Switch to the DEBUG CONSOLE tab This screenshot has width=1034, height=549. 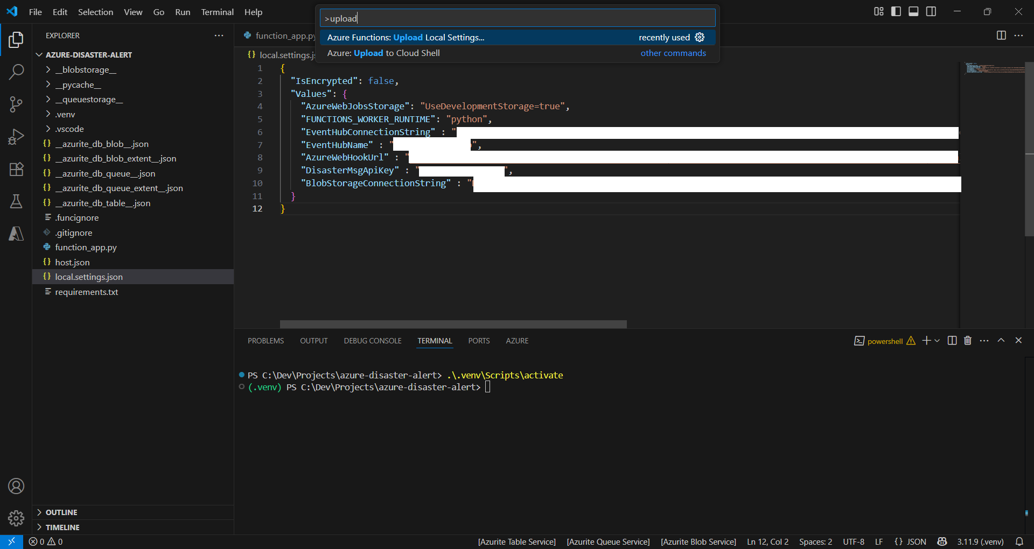(373, 341)
